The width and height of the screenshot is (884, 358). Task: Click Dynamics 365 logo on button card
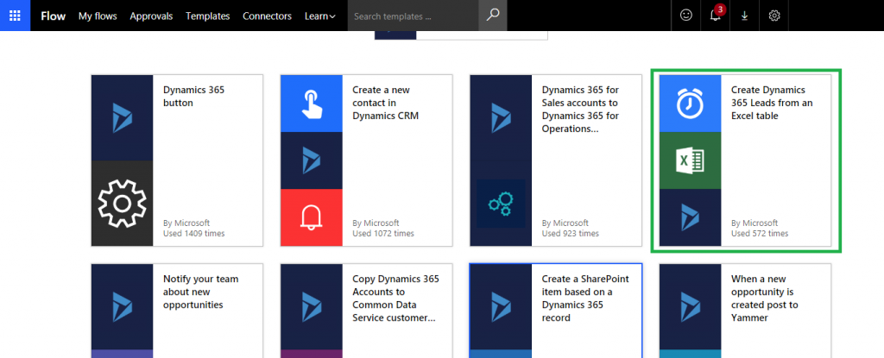(x=122, y=118)
